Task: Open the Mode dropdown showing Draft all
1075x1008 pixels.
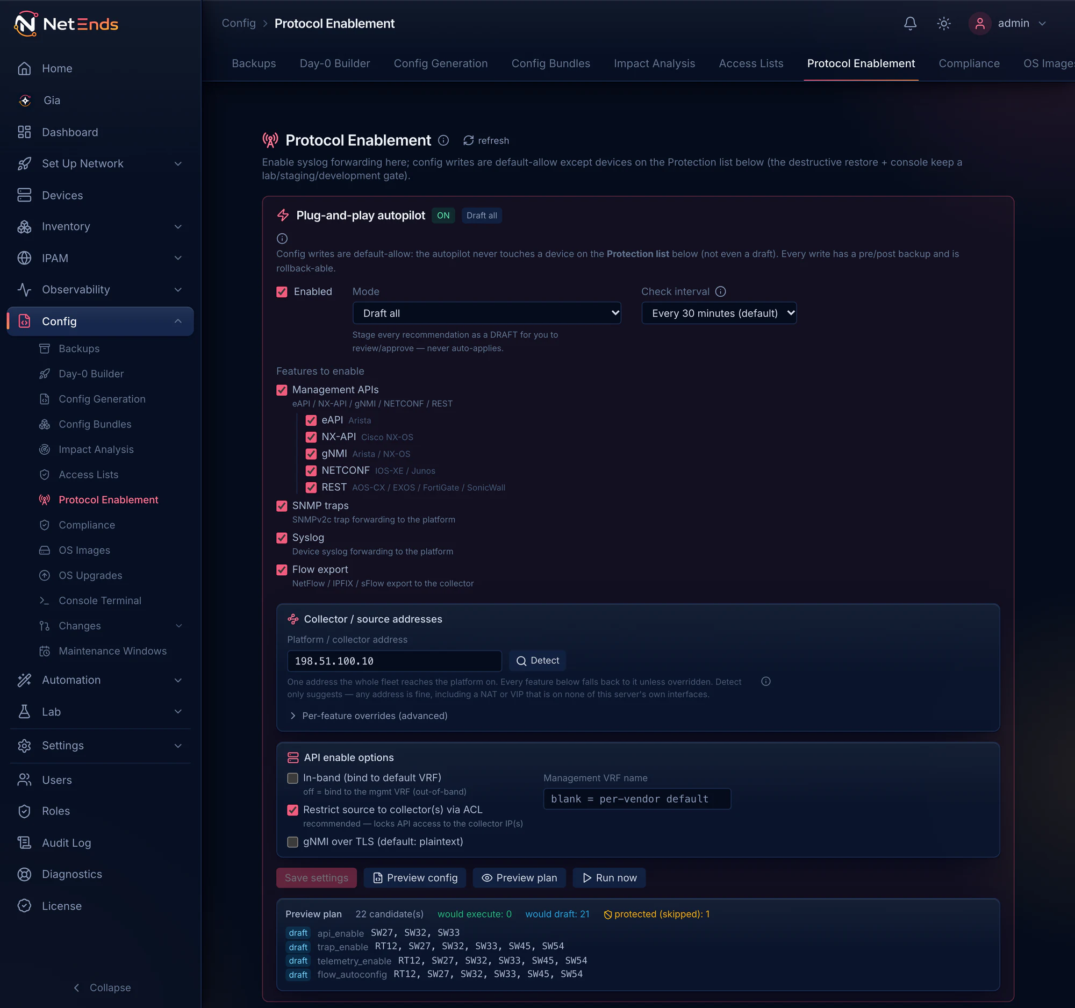Action: coord(486,313)
